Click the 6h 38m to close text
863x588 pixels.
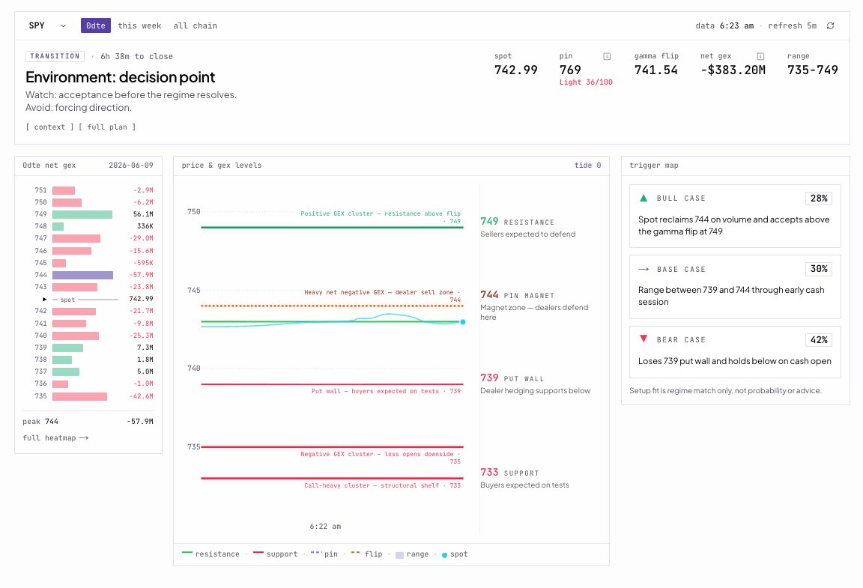136,56
